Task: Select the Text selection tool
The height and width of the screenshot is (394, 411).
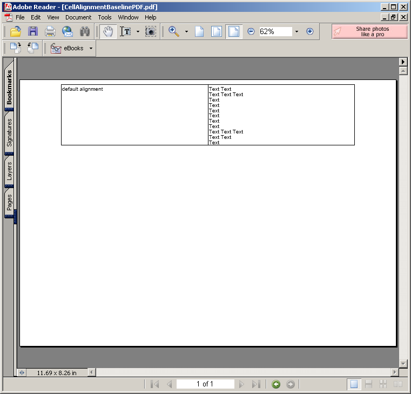Action: coord(125,31)
